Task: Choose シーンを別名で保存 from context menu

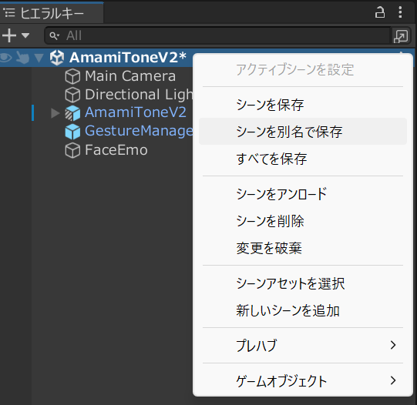Action: tap(303, 132)
